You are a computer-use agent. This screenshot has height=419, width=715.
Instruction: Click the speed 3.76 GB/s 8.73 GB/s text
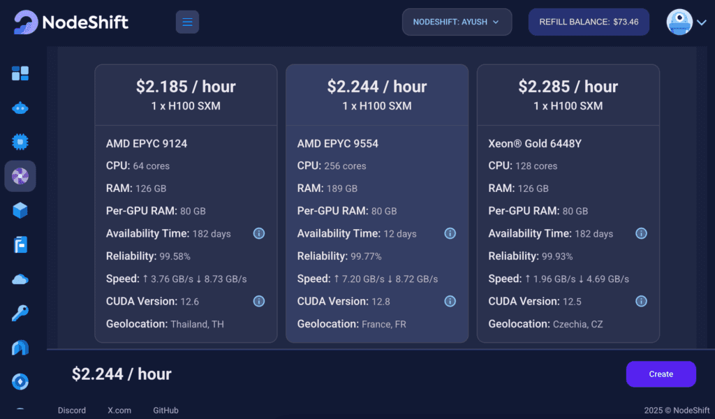177,279
